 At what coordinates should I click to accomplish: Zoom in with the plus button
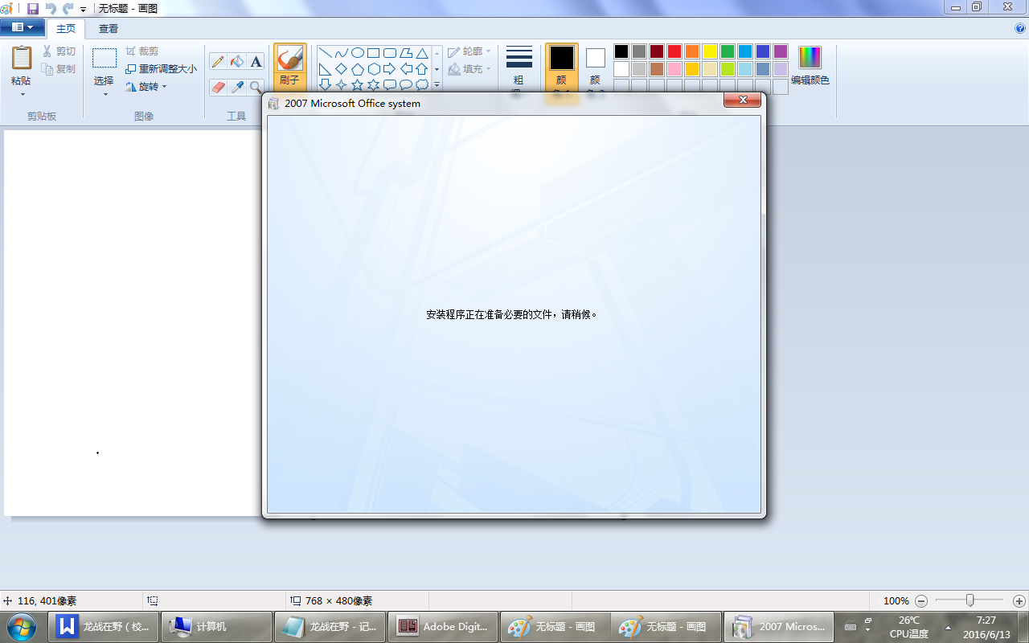(1019, 601)
